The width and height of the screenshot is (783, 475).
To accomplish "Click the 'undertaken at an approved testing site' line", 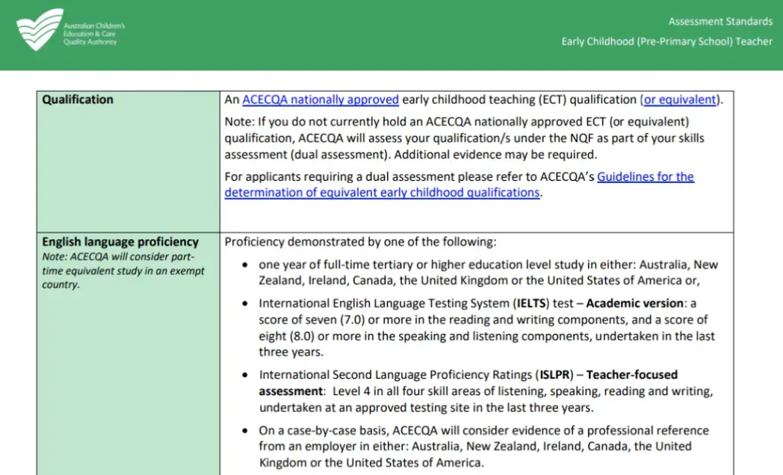I will coord(426,408).
